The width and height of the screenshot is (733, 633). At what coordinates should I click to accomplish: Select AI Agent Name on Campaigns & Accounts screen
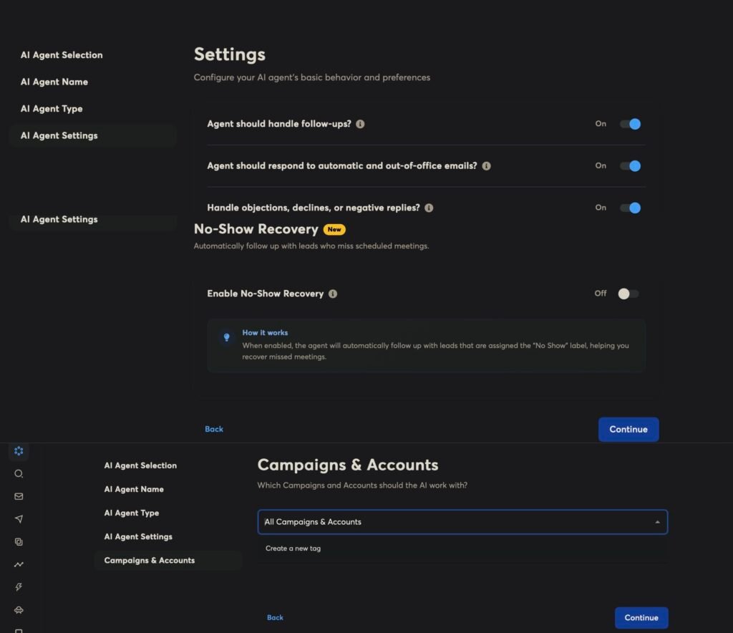click(x=134, y=489)
